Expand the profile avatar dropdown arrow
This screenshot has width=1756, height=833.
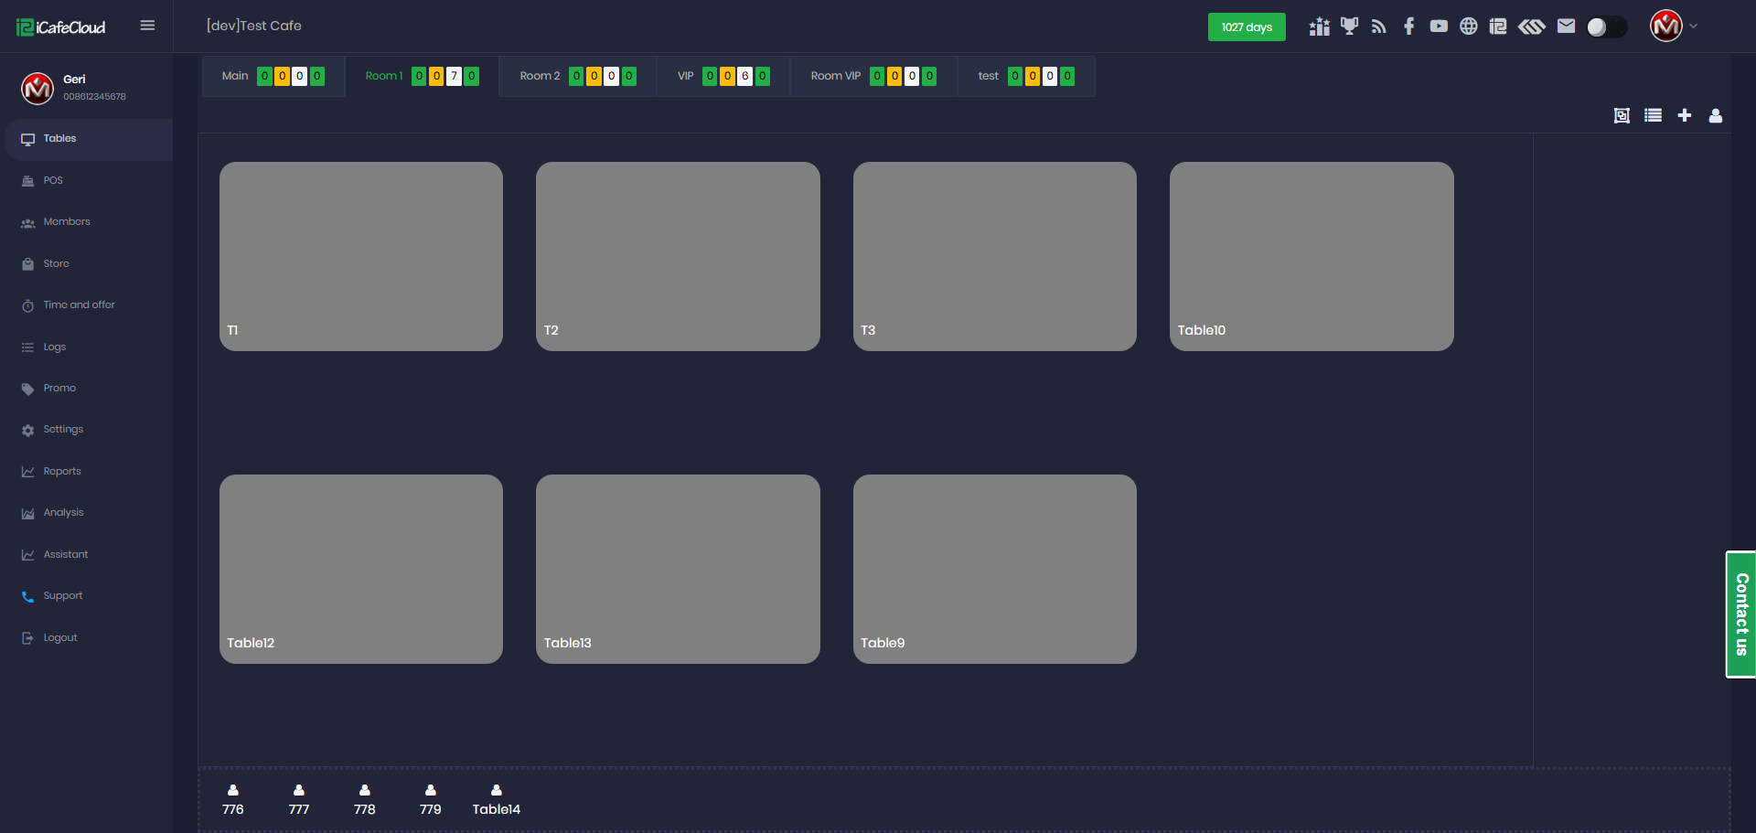[x=1694, y=27]
